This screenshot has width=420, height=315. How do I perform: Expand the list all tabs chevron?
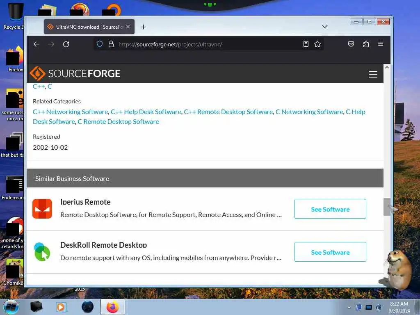tap(325, 27)
